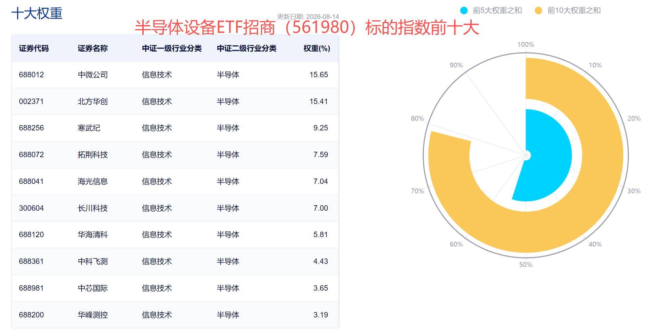Click the 10% axis label on chart

point(595,65)
